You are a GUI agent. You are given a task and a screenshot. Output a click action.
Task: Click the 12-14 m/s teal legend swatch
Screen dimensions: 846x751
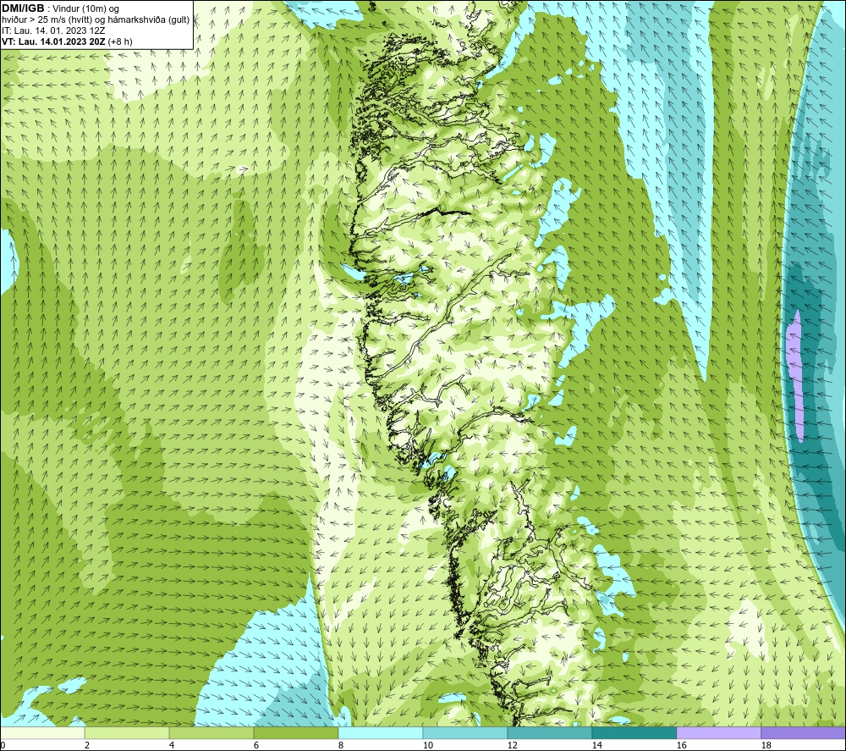pyautogui.click(x=549, y=732)
